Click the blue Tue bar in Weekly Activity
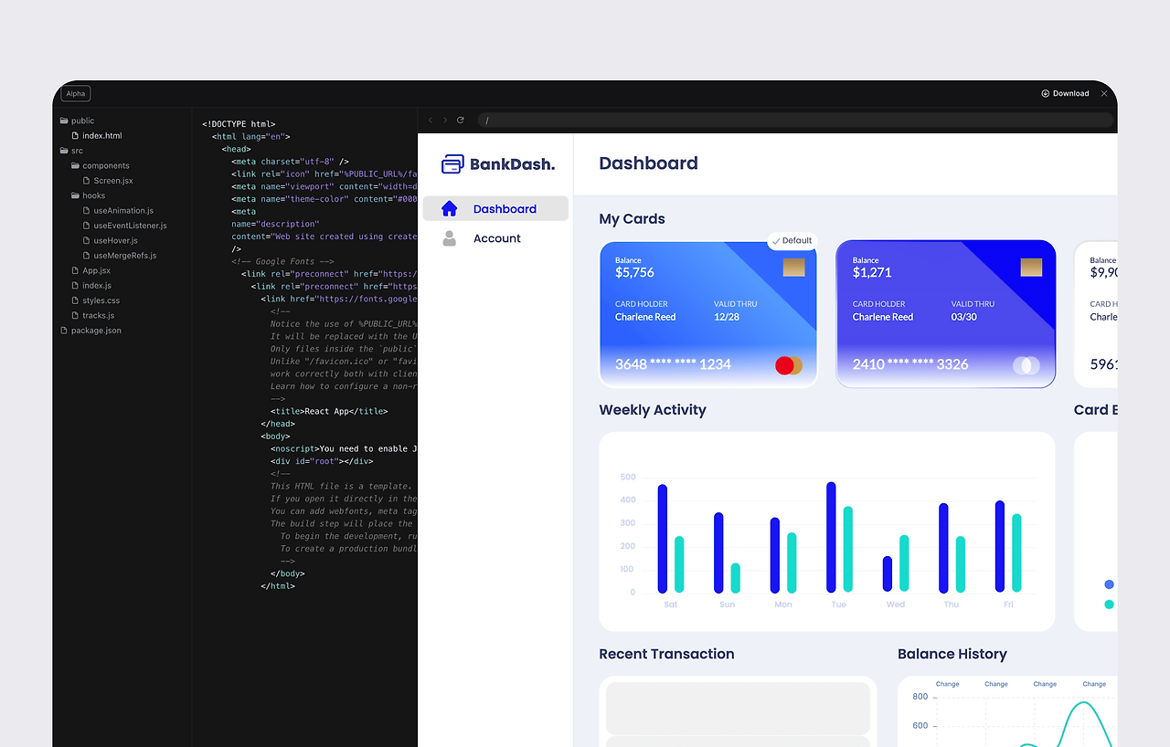The height and width of the screenshot is (747, 1170). [831, 537]
